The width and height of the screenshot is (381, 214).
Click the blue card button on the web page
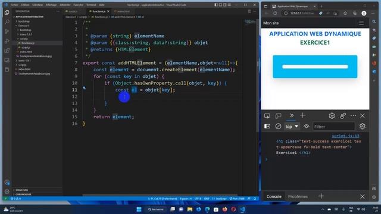click(315, 67)
